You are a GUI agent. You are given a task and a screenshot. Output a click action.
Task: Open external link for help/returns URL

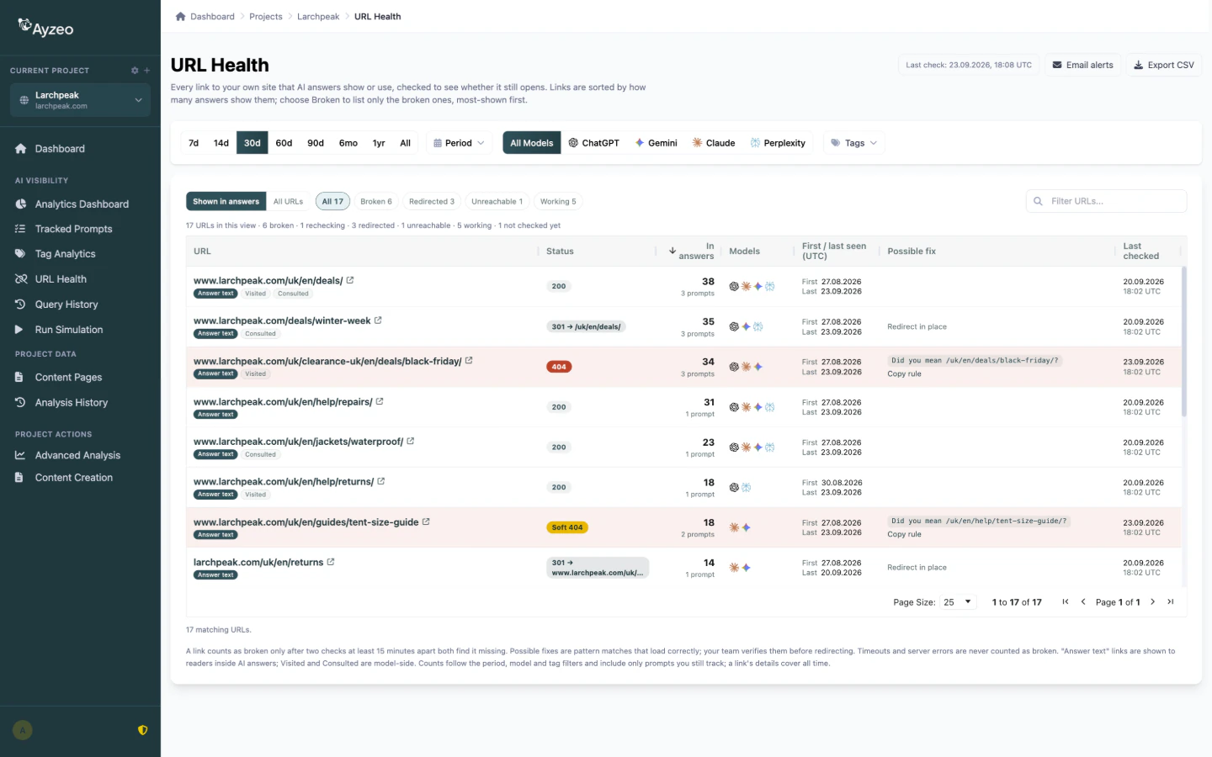[x=381, y=481]
